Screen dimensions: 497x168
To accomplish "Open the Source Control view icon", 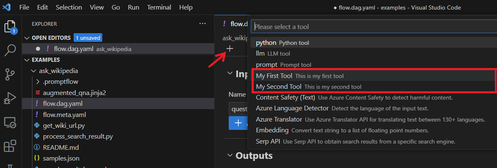I will (10, 75).
